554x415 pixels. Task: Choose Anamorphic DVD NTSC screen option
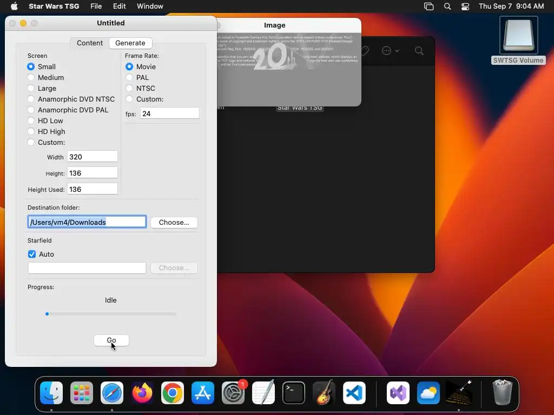31,99
